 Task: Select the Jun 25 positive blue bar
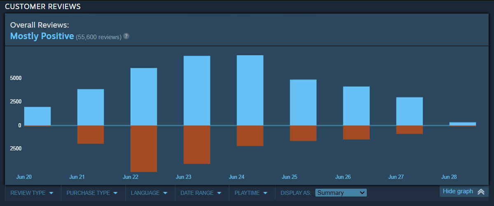click(303, 103)
